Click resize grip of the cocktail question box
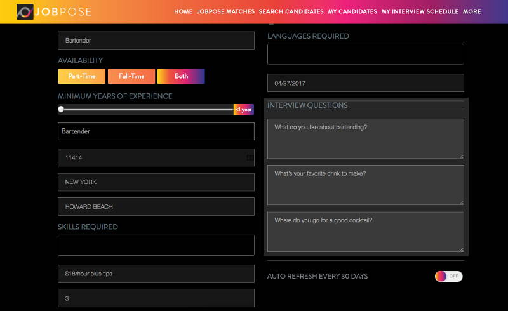Viewport: 508px width, 311px height. pos(462,249)
